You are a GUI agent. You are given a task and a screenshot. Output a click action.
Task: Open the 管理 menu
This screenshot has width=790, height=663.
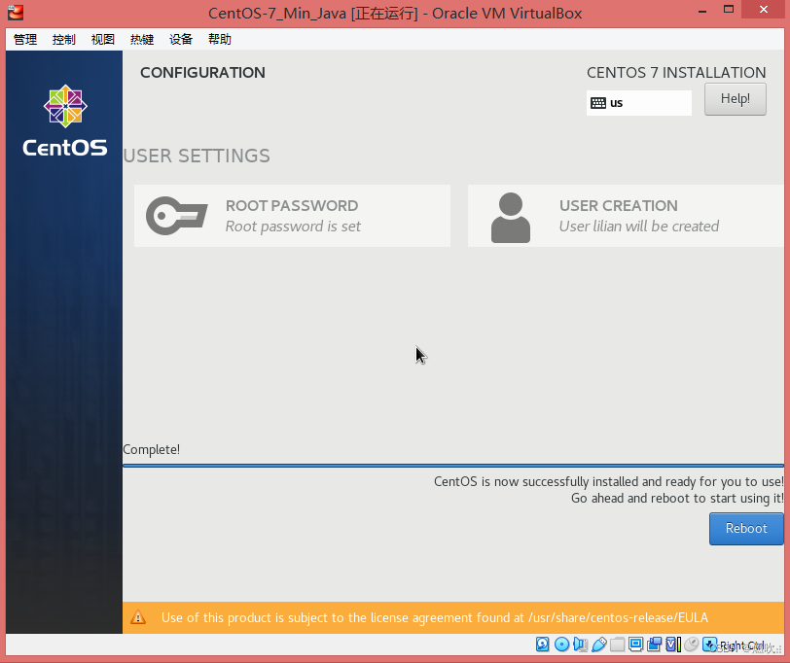pos(25,39)
